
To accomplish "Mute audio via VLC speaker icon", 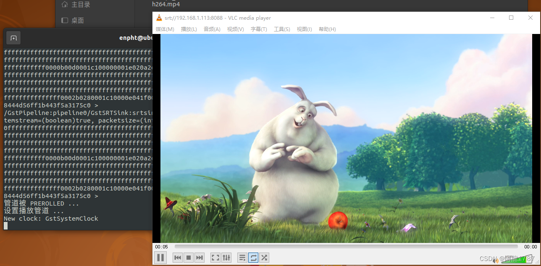I will (496, 261).
